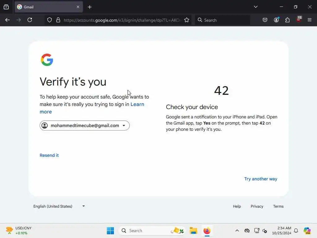Open the Firefox hamburger menu
The height and width of the screenshot is (238, 317).
click(310, 20)
